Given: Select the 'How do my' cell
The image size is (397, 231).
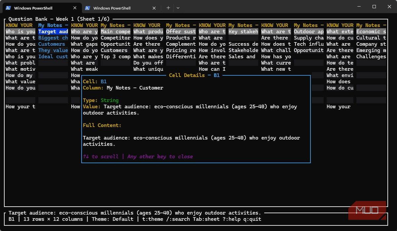Looking at the screenshot, I should tap(20, 75).
